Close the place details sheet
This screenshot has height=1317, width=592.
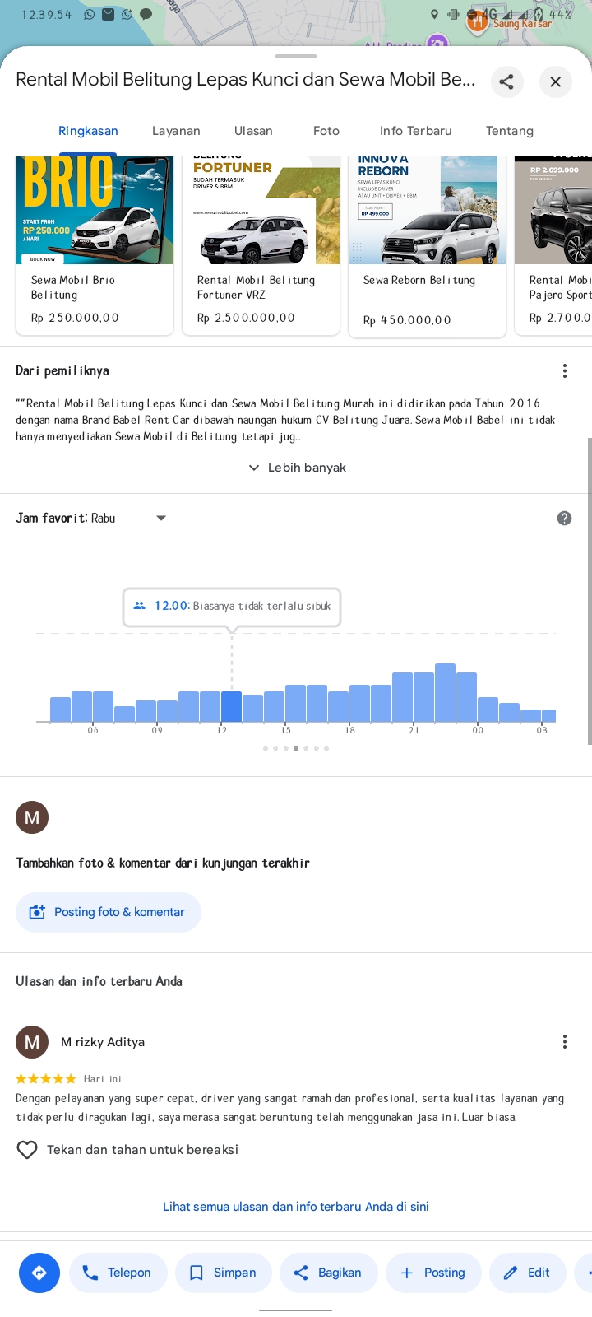point(555,81)
